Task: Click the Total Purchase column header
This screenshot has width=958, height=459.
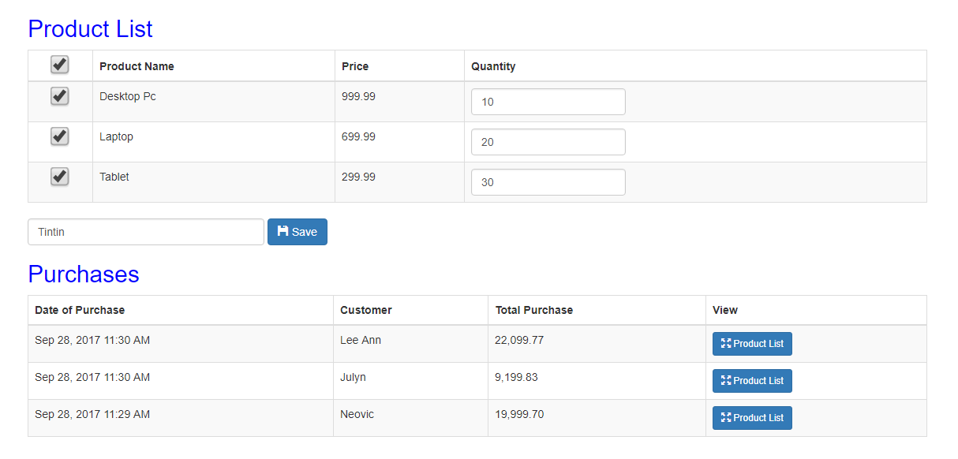Action: tap(534, 310)
